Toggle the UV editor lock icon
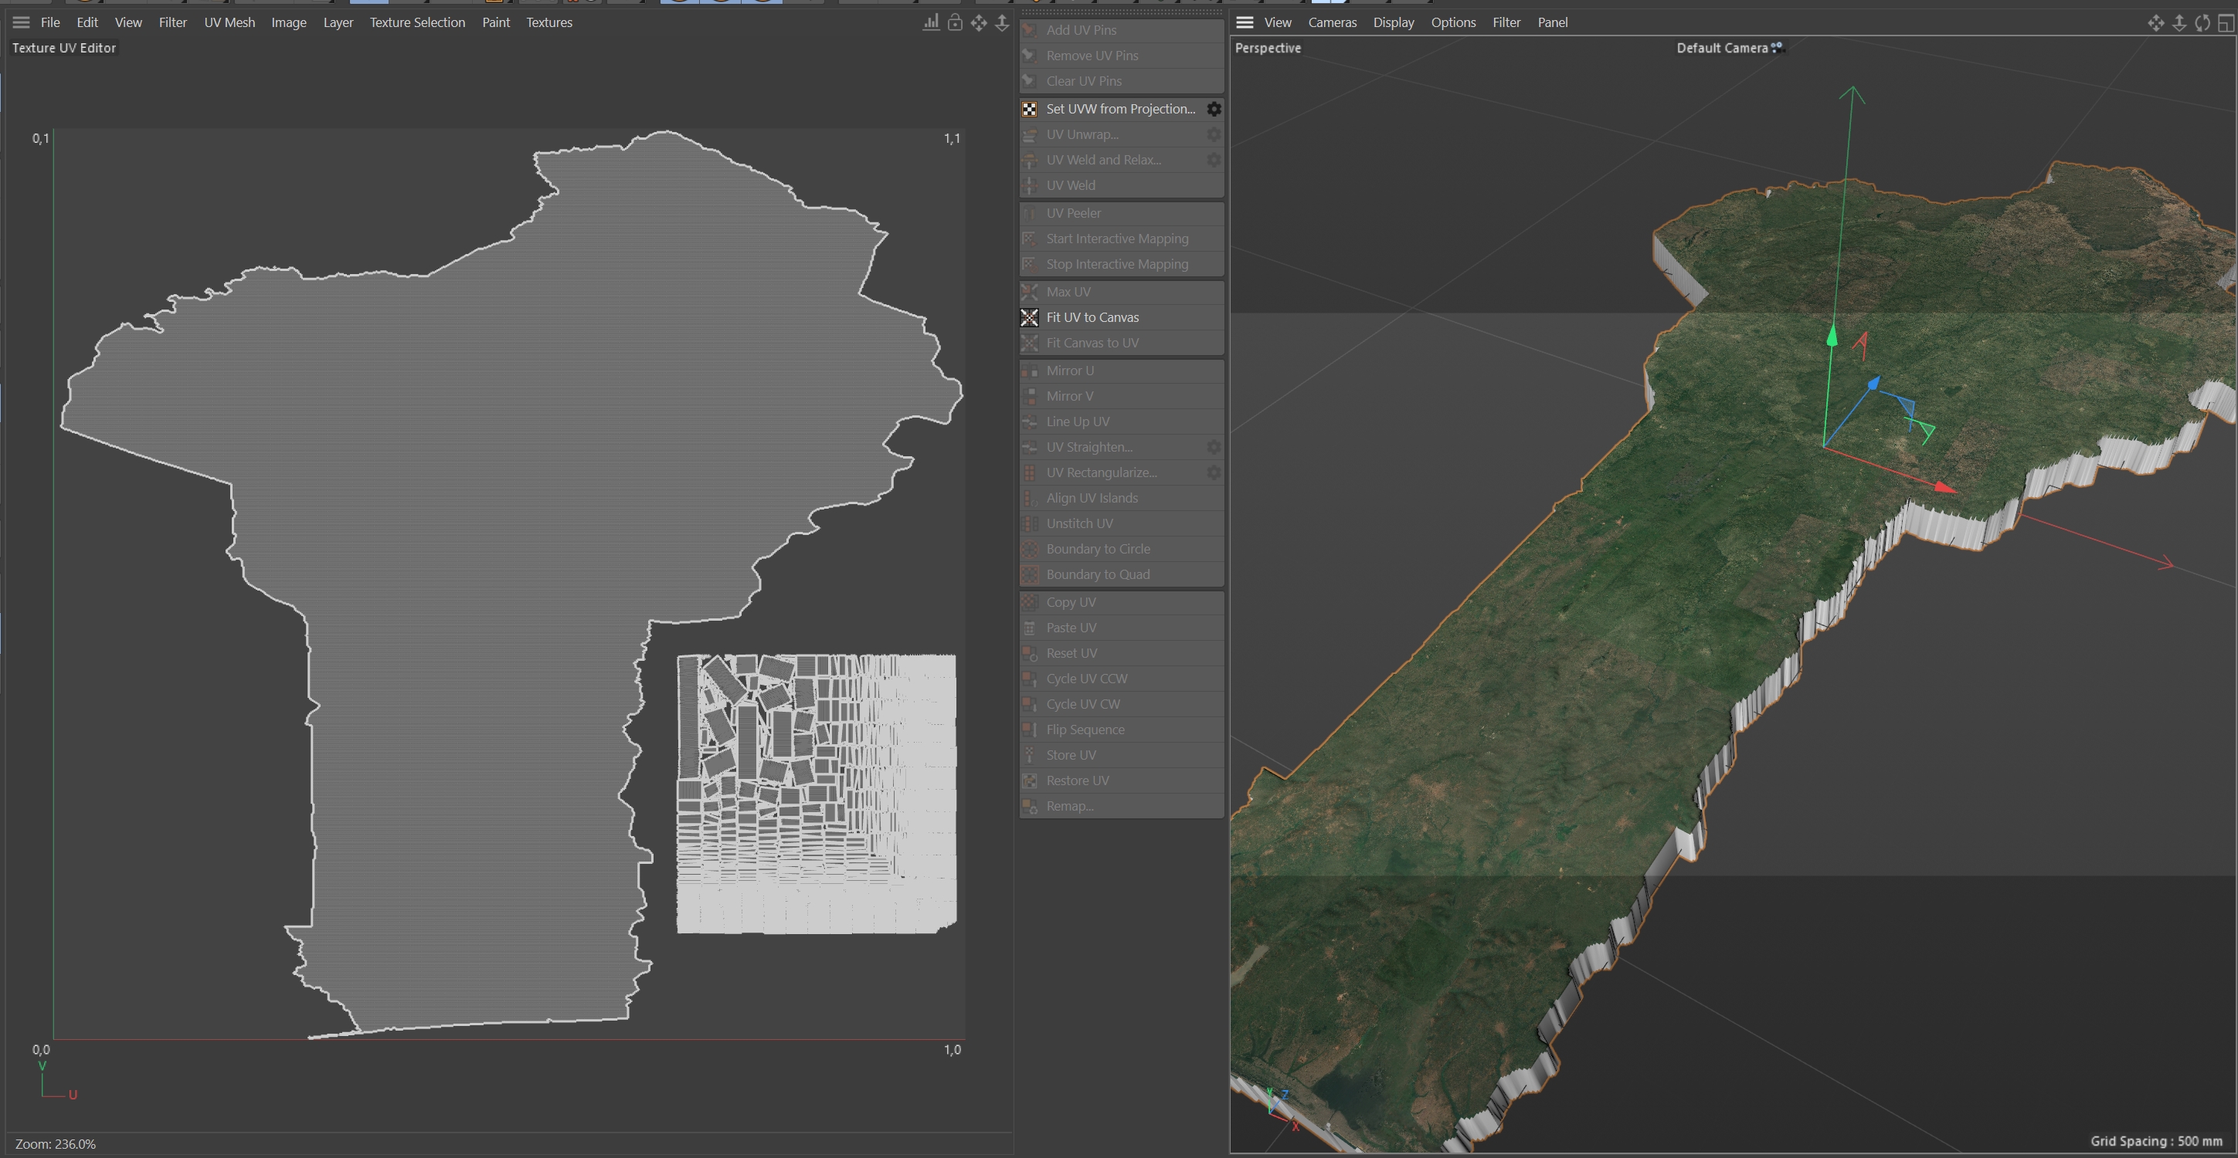 point(955,23)
